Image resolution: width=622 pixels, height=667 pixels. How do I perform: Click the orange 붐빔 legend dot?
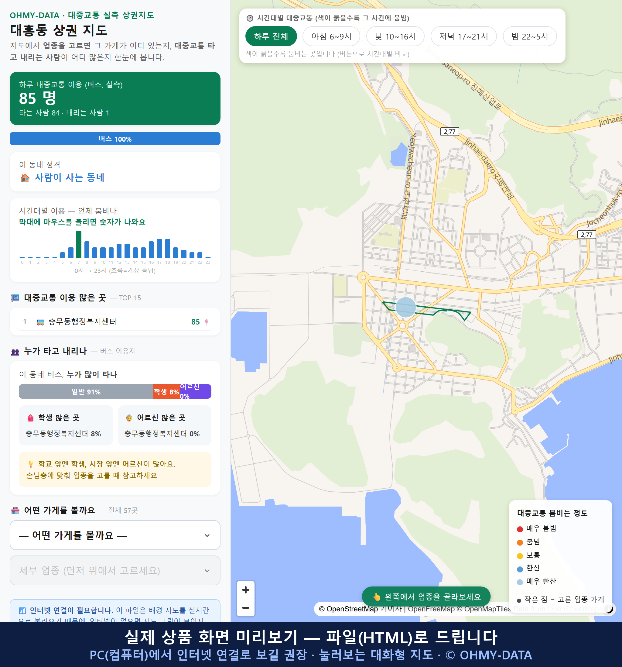520,542
